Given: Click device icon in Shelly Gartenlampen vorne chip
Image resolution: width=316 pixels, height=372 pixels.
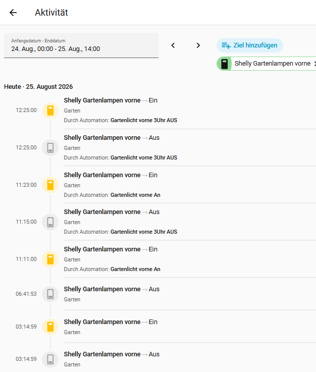Looking at the screenshot, I should [225, 64].
